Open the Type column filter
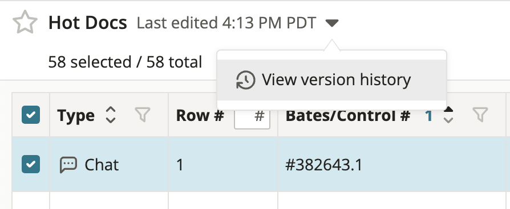Image resolution: width=510 pixels, height=209 pixels. pos(143,115)
